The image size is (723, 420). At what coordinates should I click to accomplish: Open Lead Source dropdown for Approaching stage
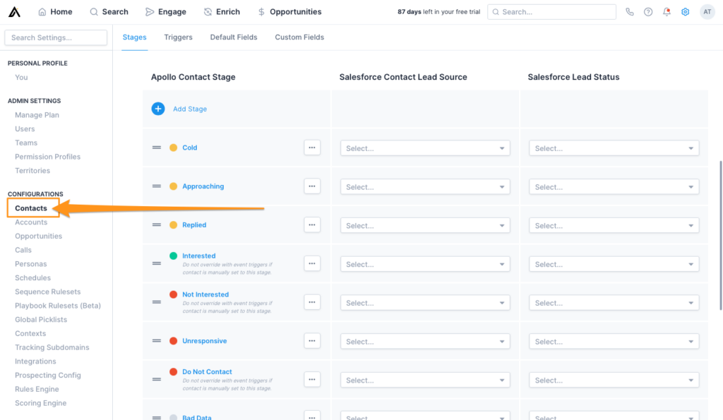425,187
